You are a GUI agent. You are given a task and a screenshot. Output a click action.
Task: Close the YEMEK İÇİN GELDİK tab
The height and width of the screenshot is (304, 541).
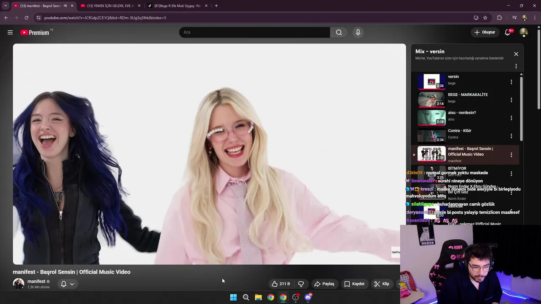(x=139, y=6)
